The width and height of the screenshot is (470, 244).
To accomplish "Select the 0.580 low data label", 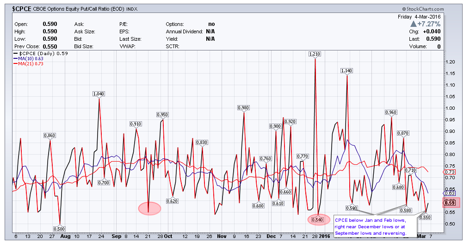I will 406,210.
